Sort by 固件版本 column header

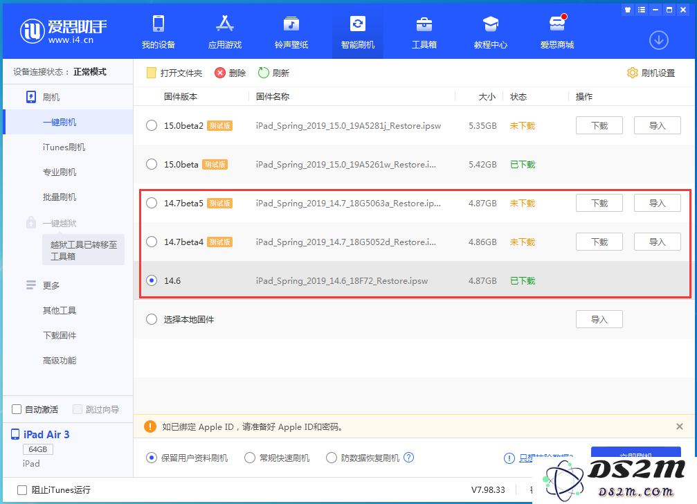click(x=181, y=96)
